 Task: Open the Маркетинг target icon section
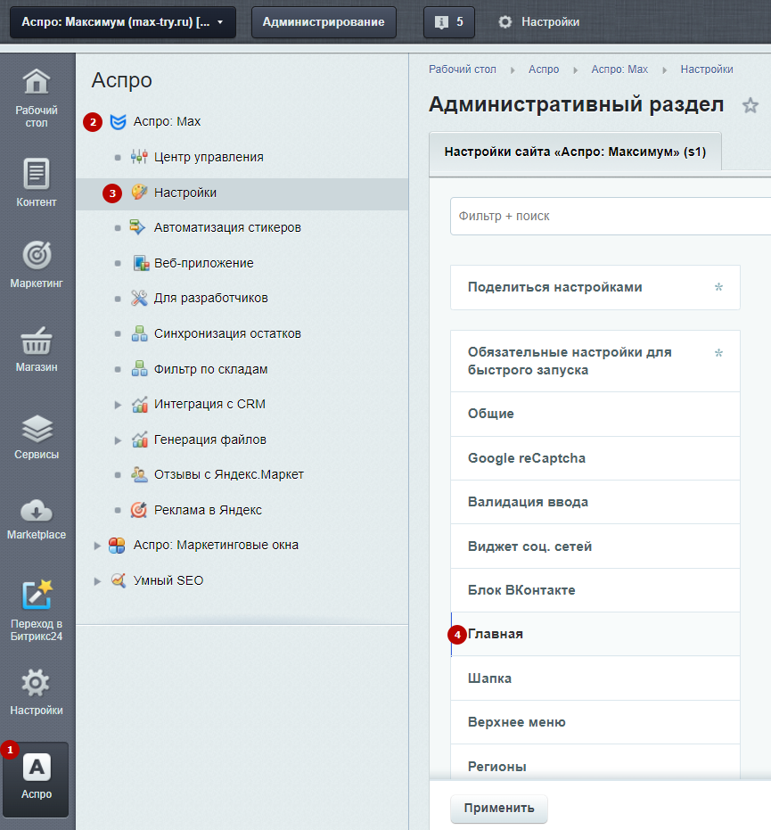tap(37, 264)
